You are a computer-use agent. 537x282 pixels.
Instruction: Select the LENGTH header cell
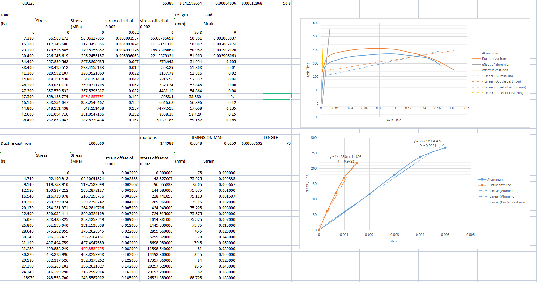(x=271, y=137)
